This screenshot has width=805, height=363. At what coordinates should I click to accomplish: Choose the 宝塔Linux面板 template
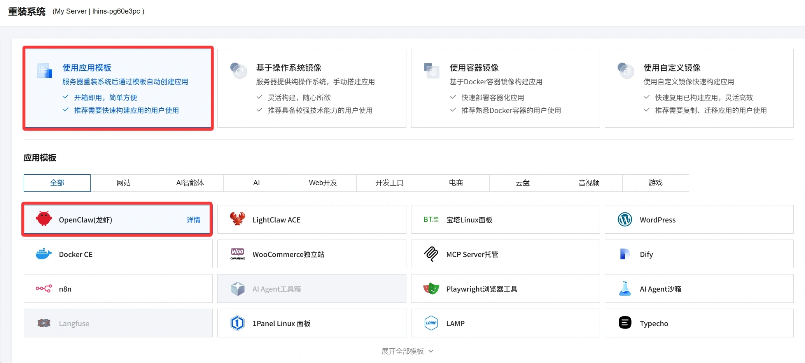pos(505,219)
